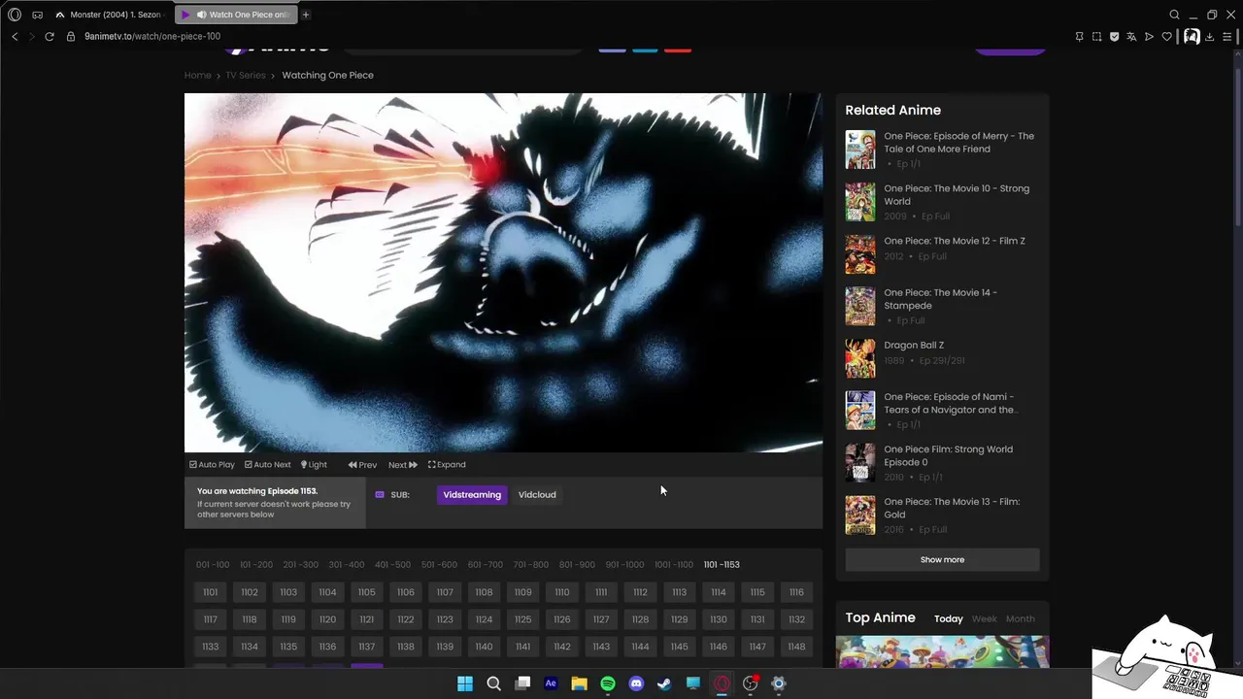Open Episode of Merry thumbnail image
Viewport: 1243px width, 699px height.
860,150
